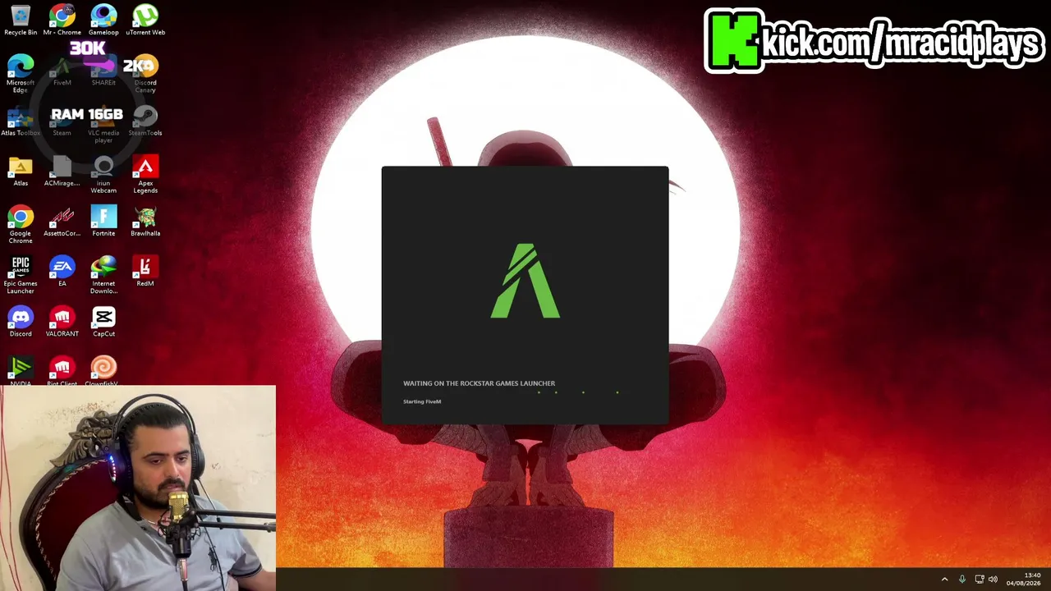The height and width of the screenshot is (591, 1051).
Task: Expand the hidden system tray icons
Action: 944,580
